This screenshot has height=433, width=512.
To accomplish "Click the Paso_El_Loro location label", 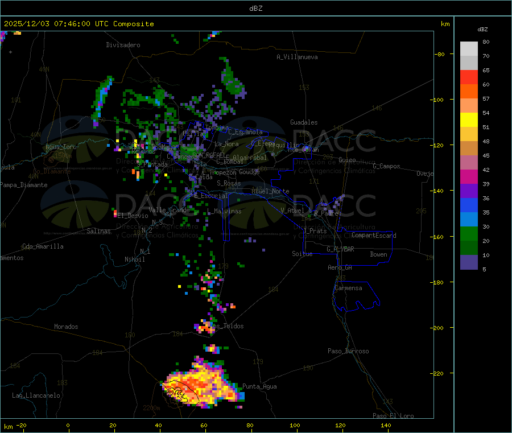I will click(393, 416).
